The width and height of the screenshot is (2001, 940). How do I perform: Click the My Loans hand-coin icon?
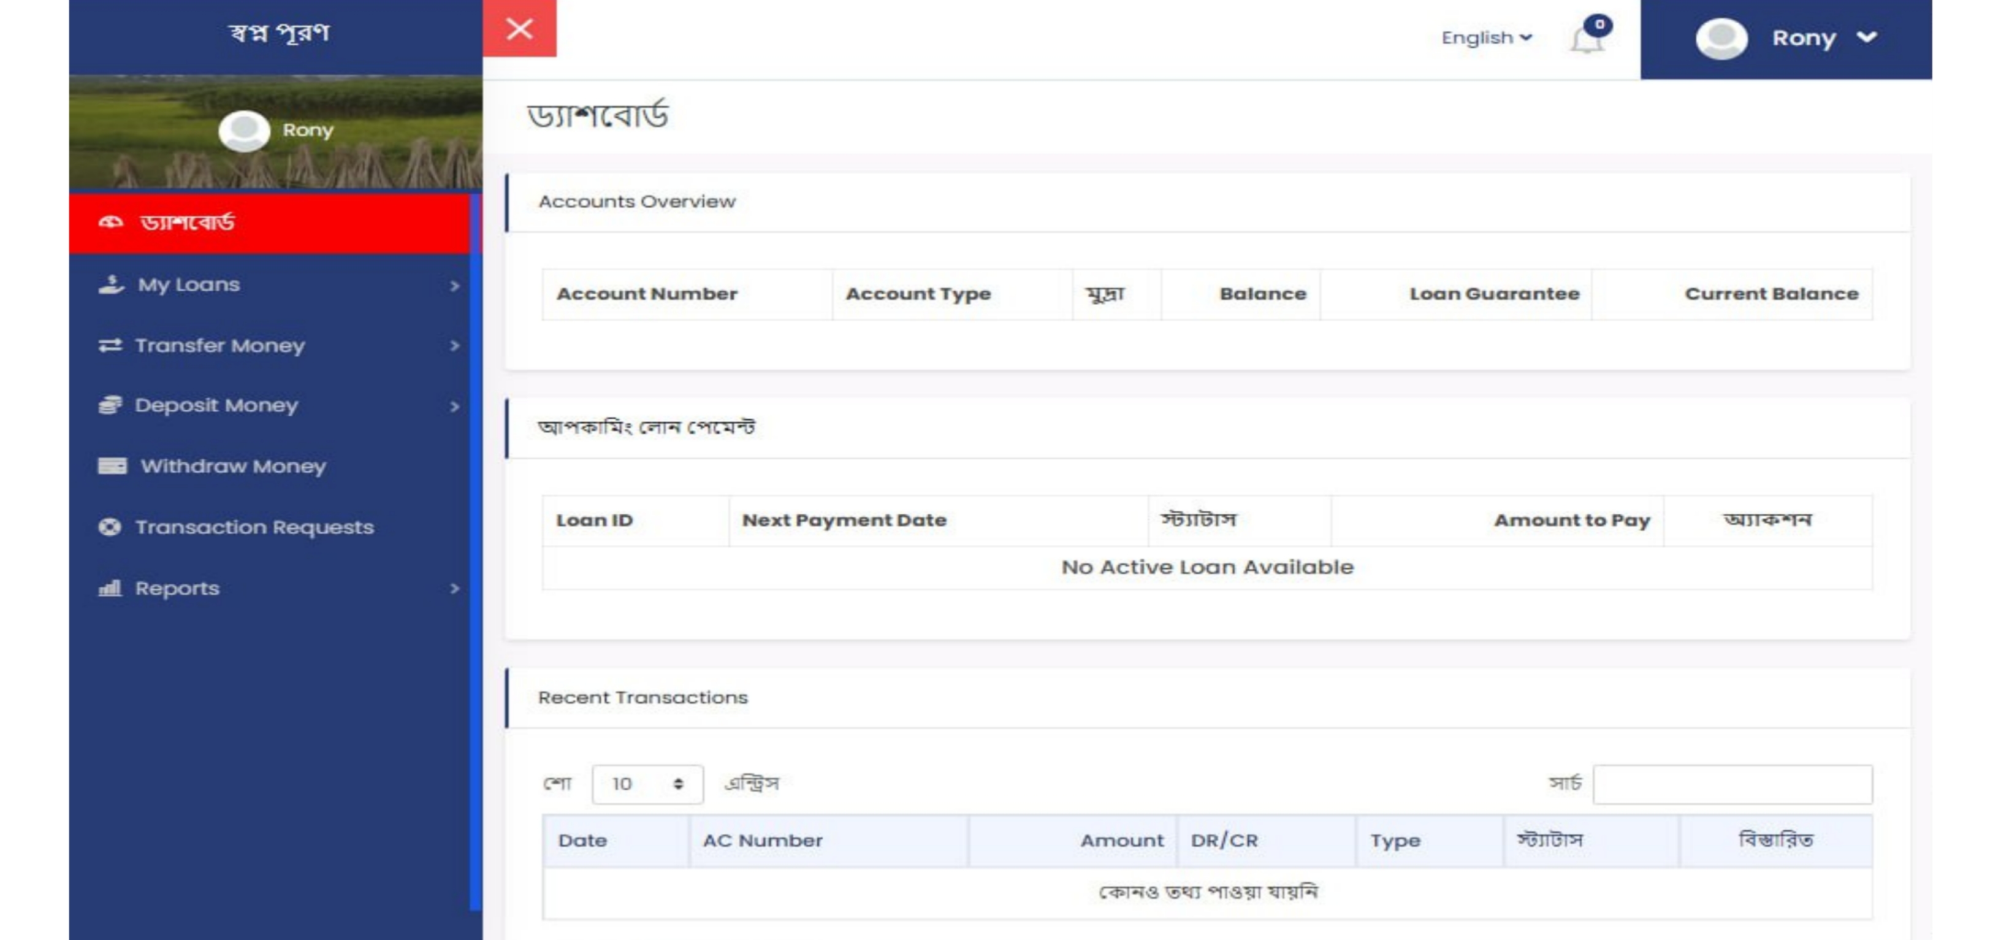click(111, 285)
